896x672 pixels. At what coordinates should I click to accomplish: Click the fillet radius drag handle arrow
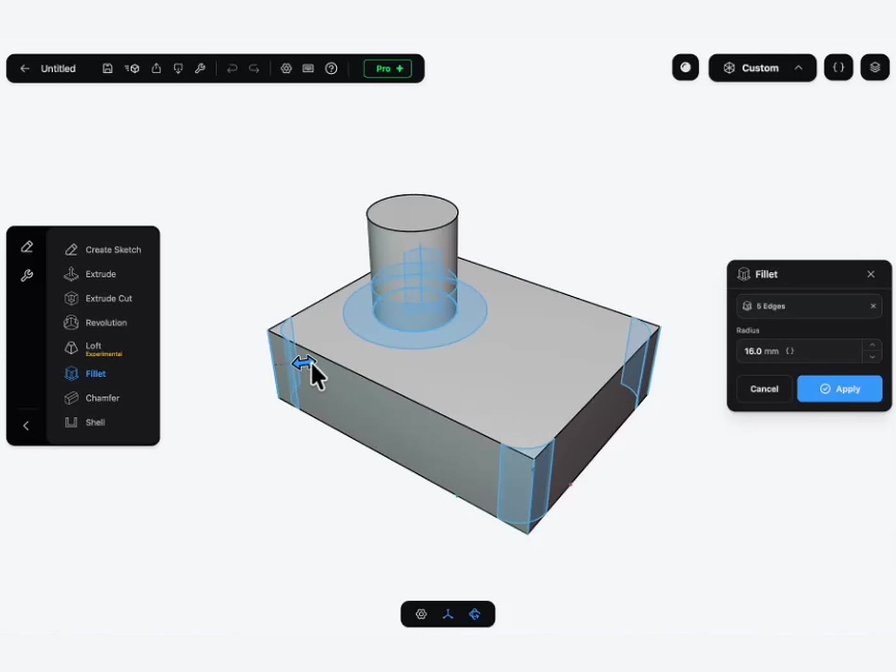pos(303,363)
